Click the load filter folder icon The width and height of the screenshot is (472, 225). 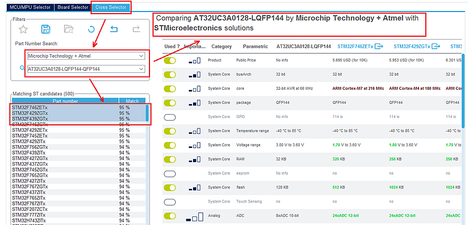(x=68, y=29)
